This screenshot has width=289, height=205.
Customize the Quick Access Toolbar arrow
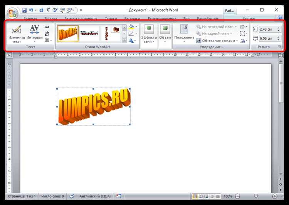point(81,10)
